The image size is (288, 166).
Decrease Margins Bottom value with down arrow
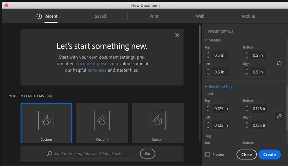coord(247,57)
